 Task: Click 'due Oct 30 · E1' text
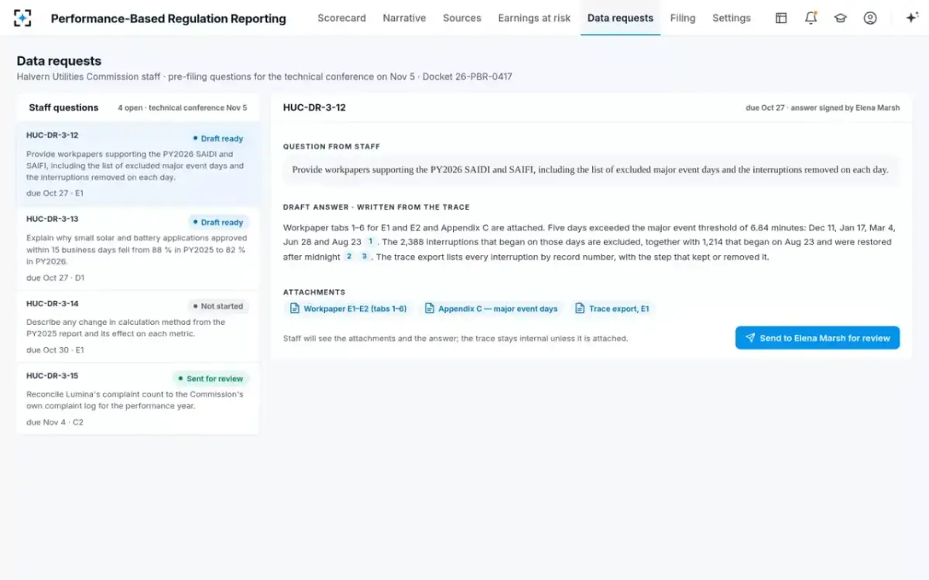point(55,350)
